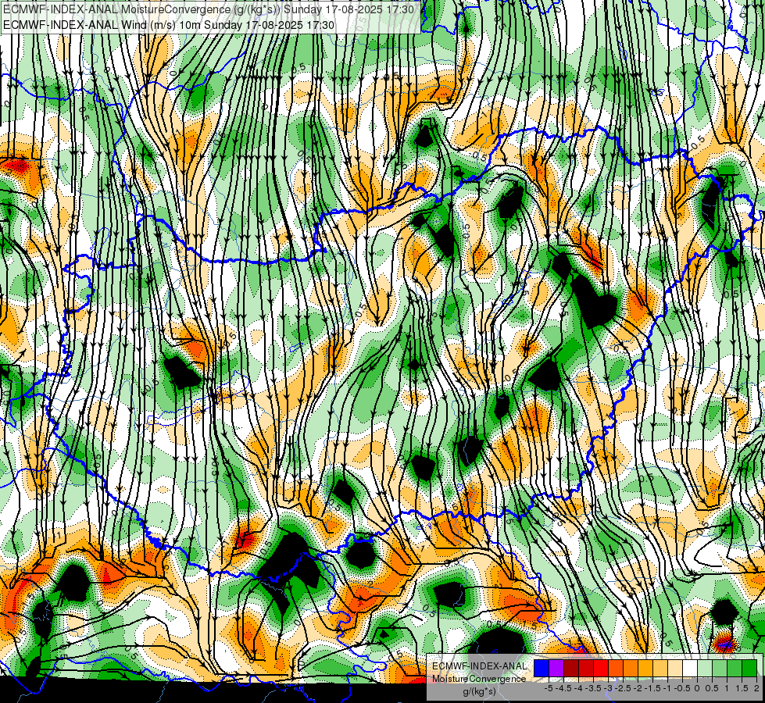Click the purple legend swatch between -5 and -4.5

556,669
